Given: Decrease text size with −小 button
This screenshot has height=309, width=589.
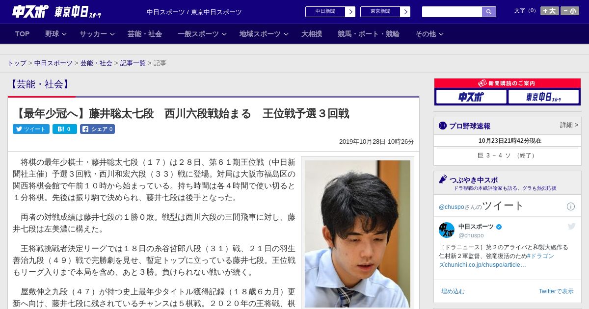Looking at the screenshot, I should pyautogui.click(x=570, y=11).
